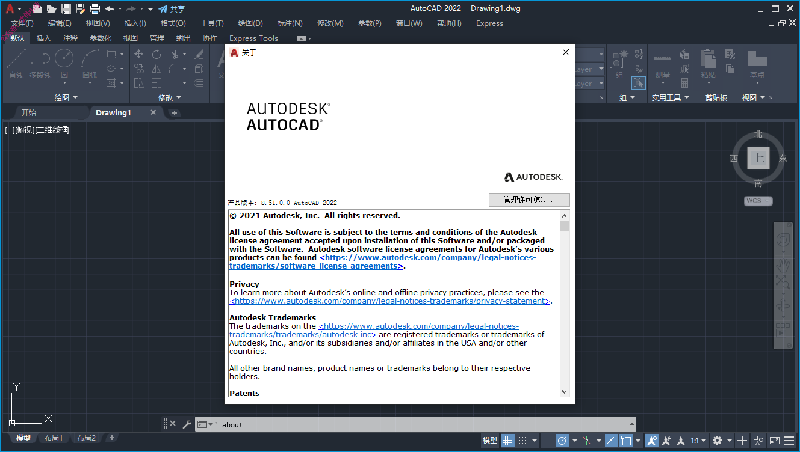Image resolution: width=800 pixels, height=452 pixels.
Task: Select the Scale tool in Modify panel
Action: (157, 83)
